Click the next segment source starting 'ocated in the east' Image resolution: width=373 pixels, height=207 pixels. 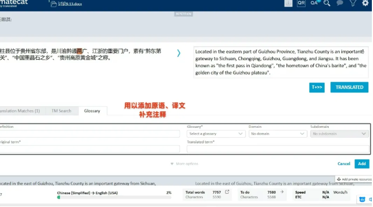[78, 183]
